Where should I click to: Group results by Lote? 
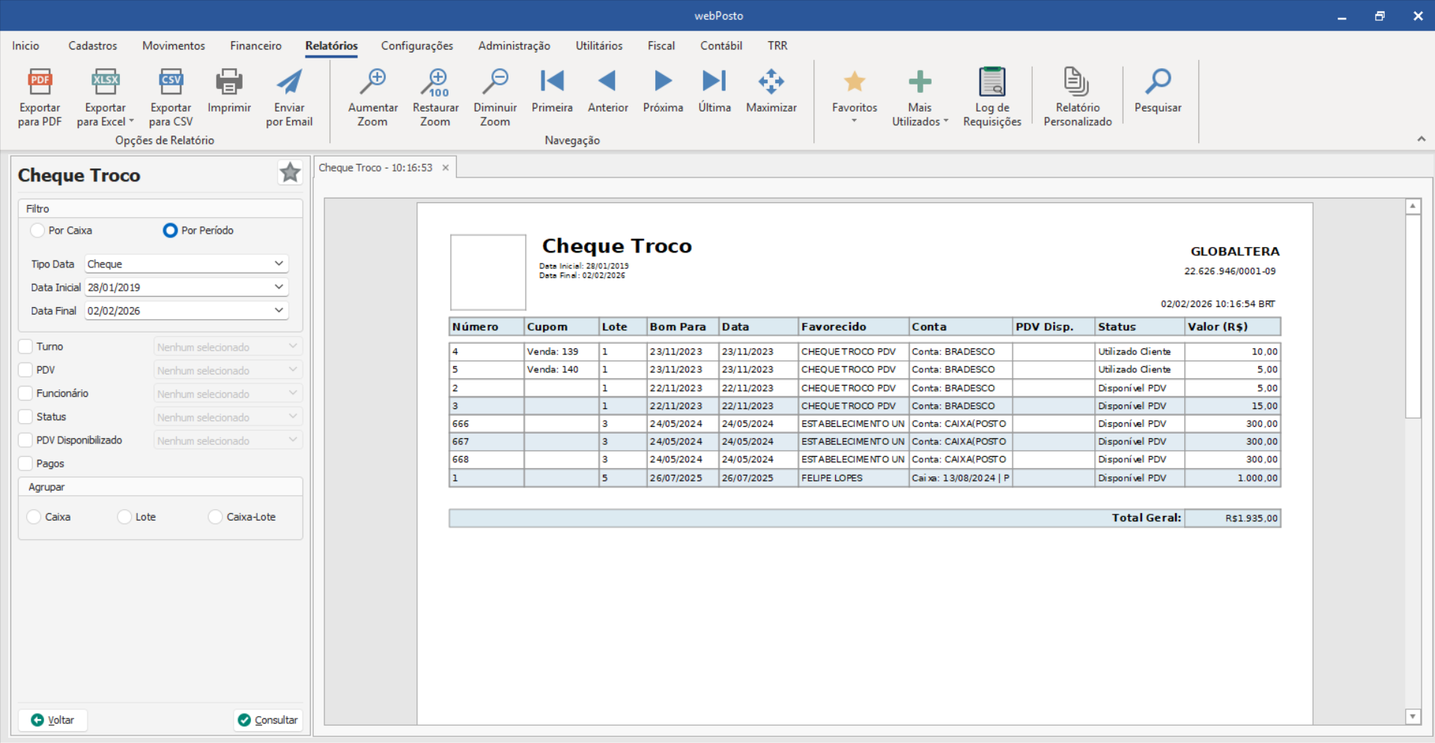[x=124, y=518]
